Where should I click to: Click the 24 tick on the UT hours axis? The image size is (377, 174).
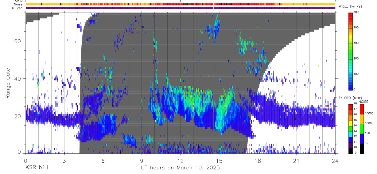pos(335,160)
